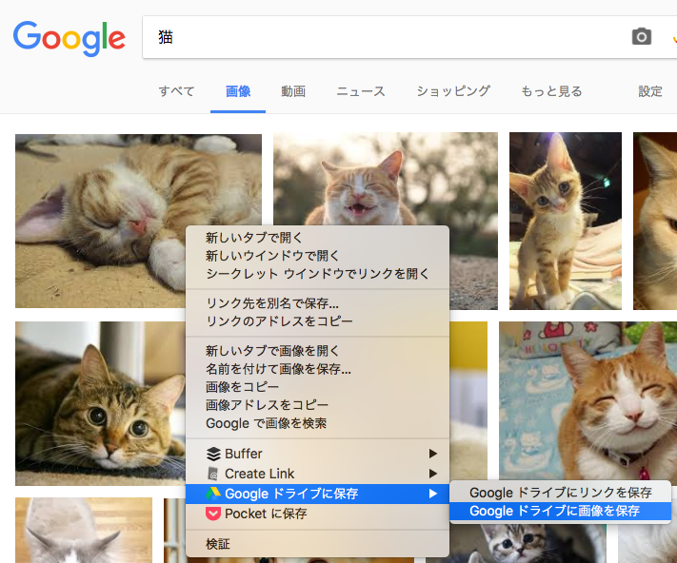This screenshot has width=677, height=563.
Task: Select Google ドライブに画像を保存 submenu item
Action: click(x=554, y=512)
